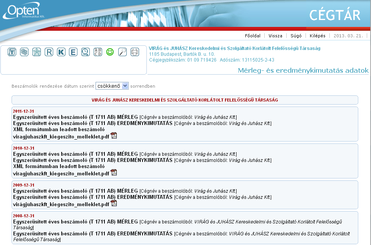The image size is (371, 245).
Task: Click the spider web chart icon
Action: tap(37, 52)
